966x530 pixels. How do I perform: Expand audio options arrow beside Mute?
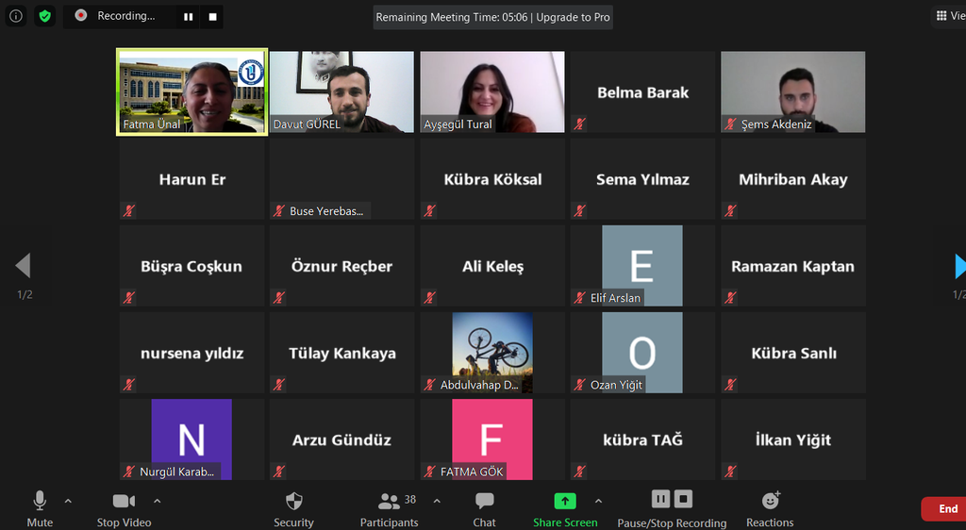pos(68,501)
